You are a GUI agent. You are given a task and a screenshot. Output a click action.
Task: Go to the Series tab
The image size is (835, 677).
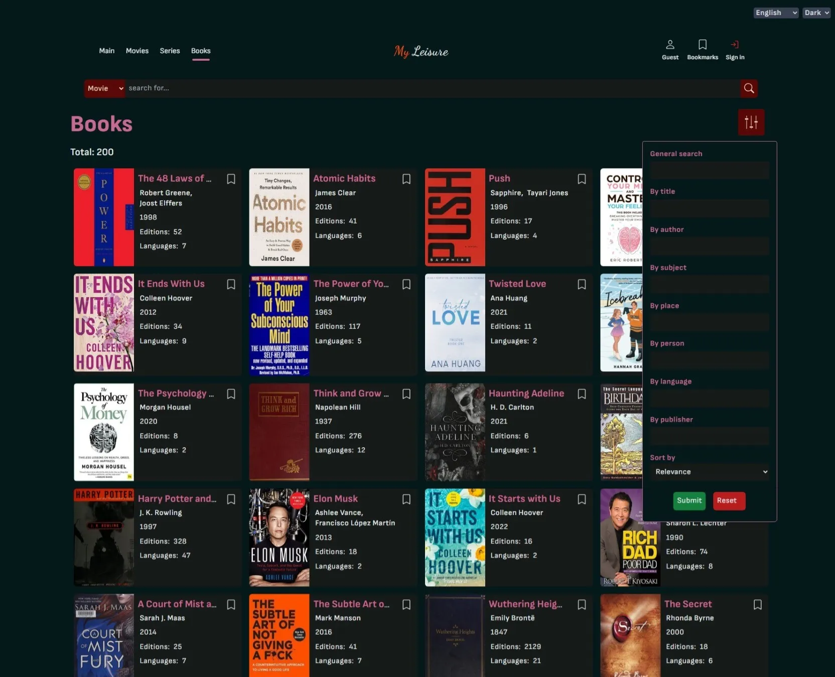tap(170, 51)
